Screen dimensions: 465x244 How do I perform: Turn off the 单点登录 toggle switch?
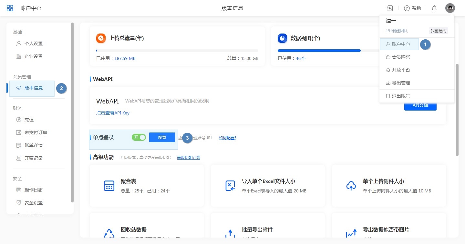(139, 137)
